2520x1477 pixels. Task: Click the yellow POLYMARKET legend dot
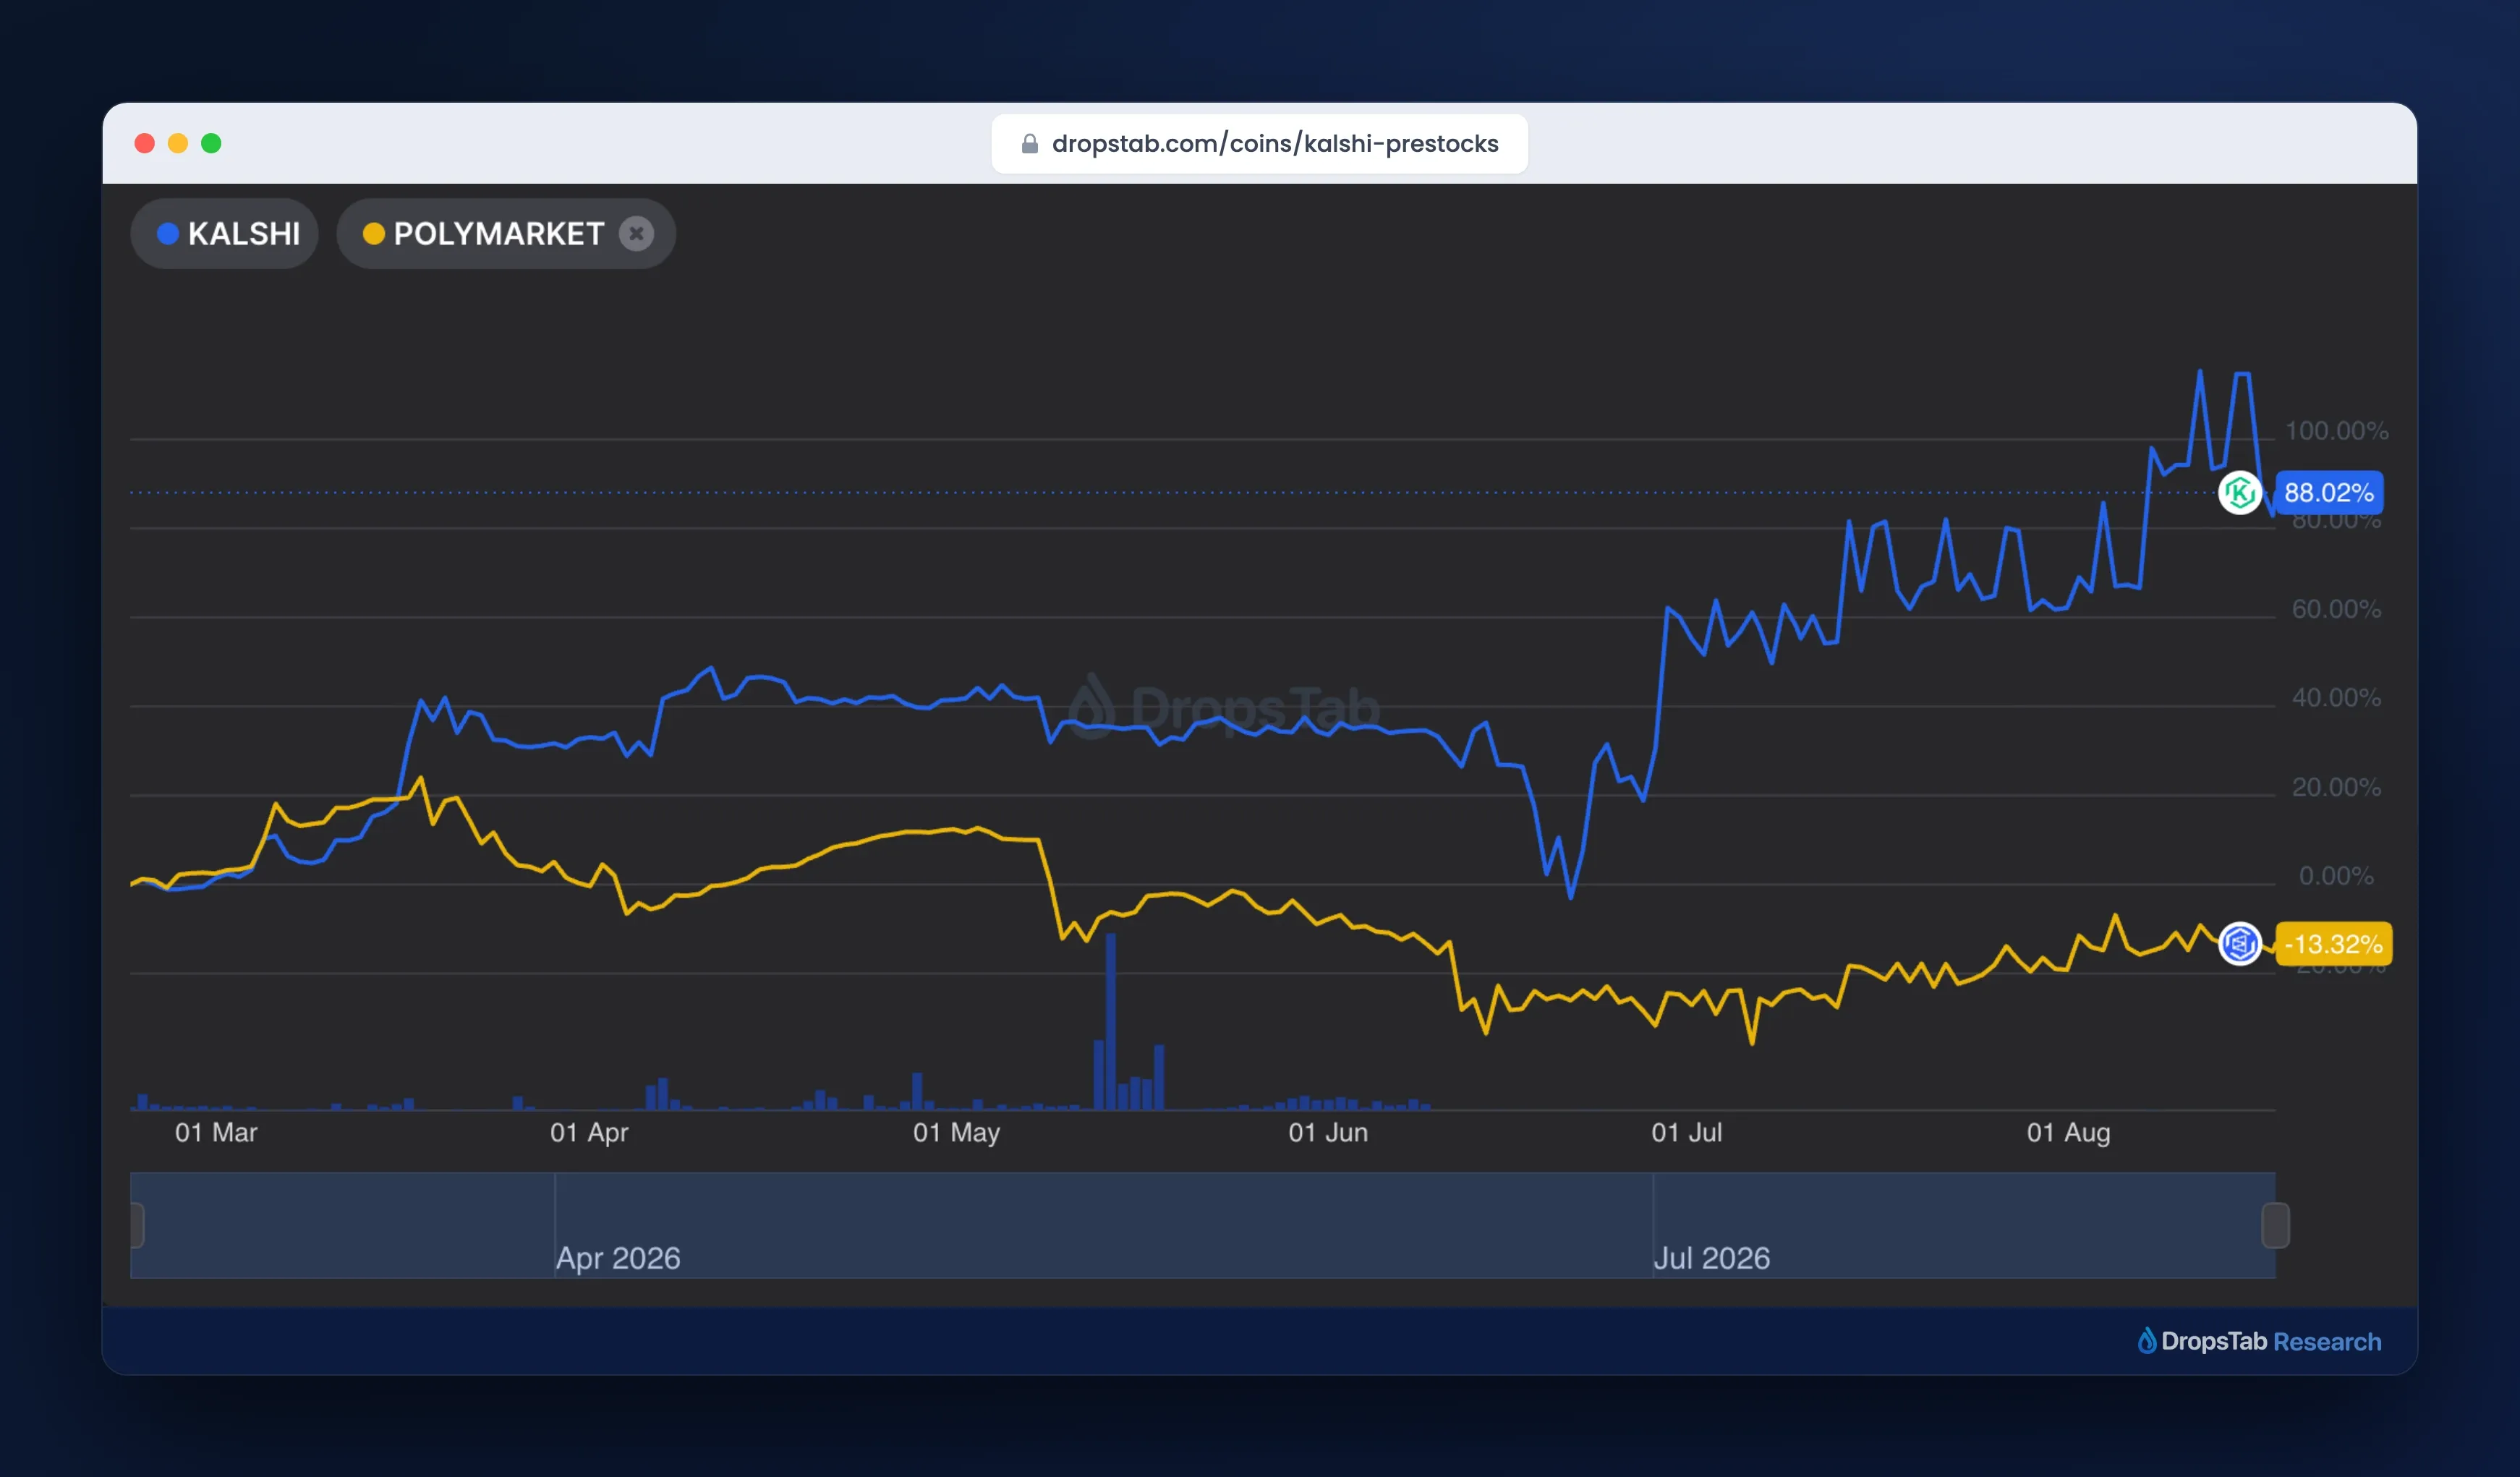(374, 234)
